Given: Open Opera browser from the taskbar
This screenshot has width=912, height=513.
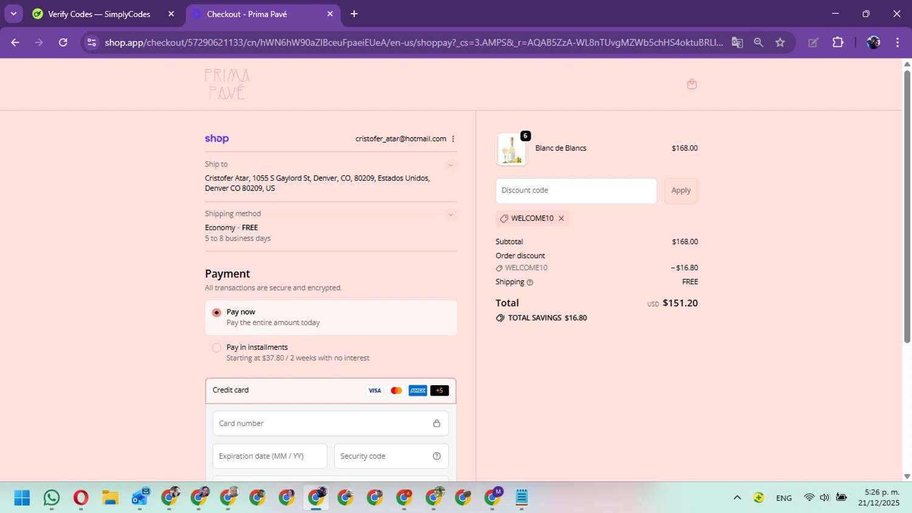Looking at the screenshot, I should [x=81, y=498].
